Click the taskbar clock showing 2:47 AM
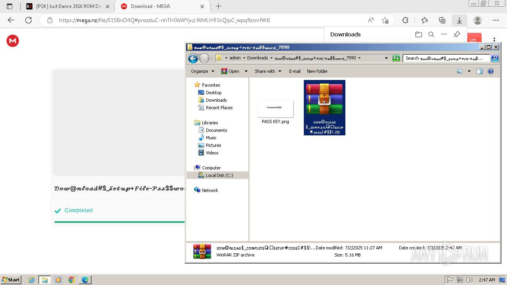This screenshot has height=285, width=507. click(487, 280)
